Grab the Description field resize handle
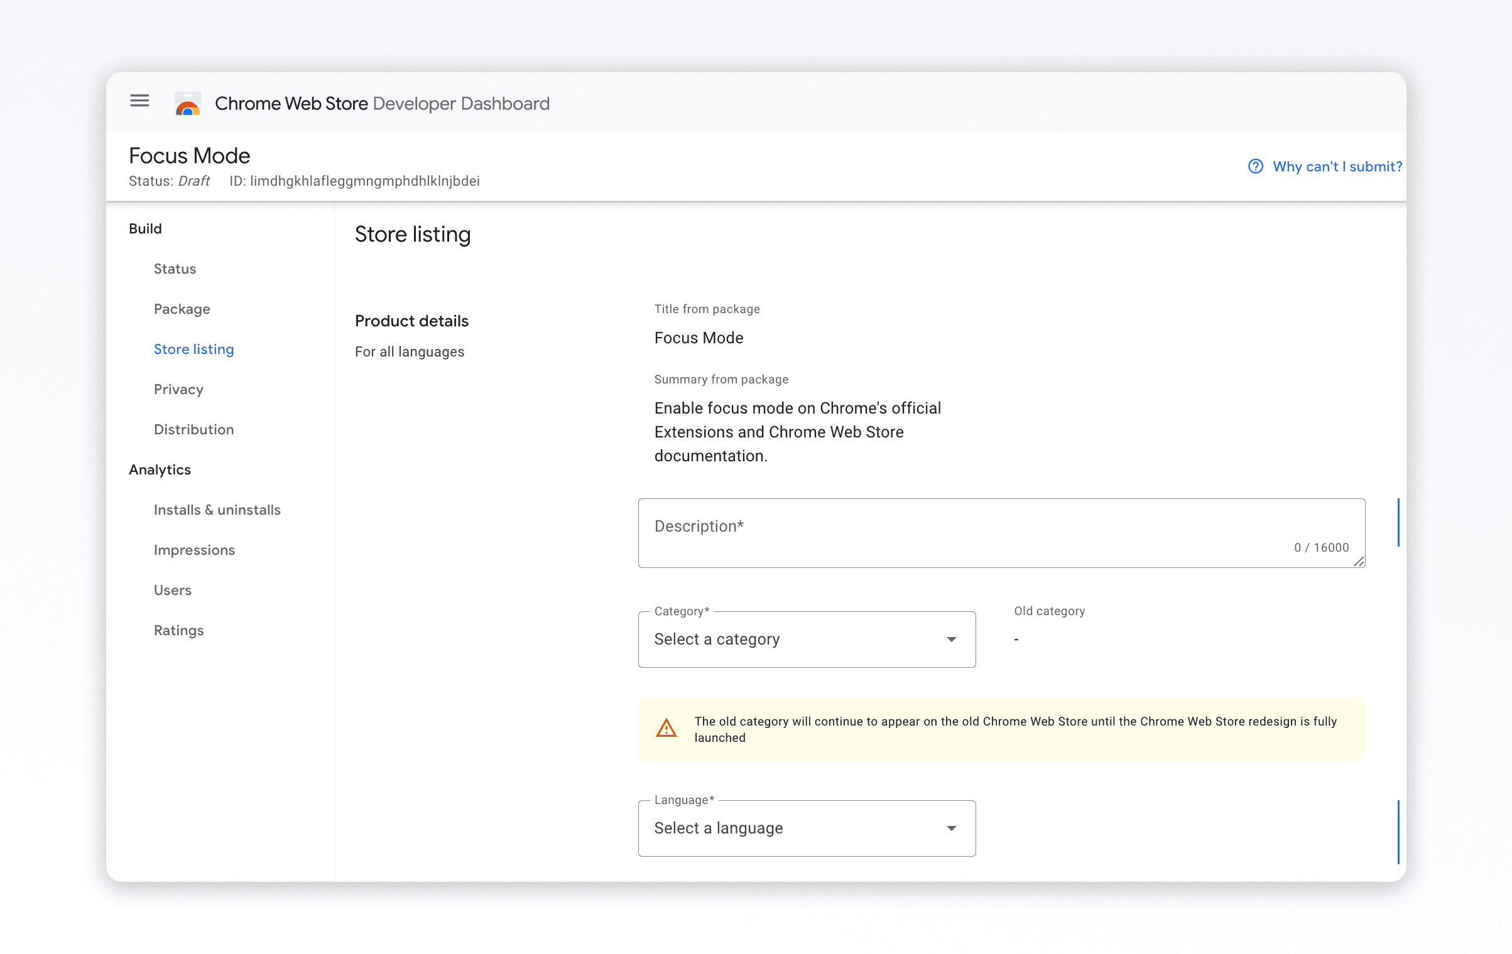The width and height of the screenshot is (1512, 954). click(x=1359, y=562)
